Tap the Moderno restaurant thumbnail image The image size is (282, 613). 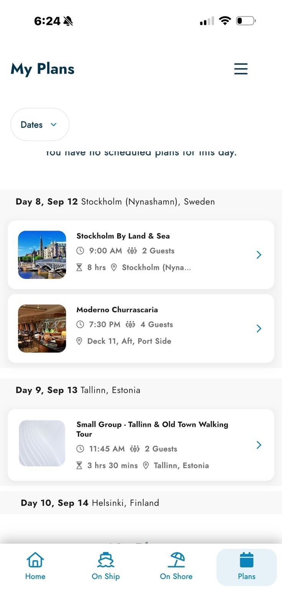[x=42, y=328]
